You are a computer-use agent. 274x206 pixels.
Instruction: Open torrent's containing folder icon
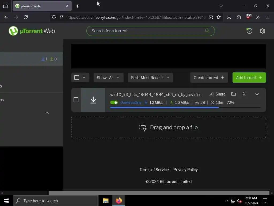pyautogui.click(x=233, y=94)
